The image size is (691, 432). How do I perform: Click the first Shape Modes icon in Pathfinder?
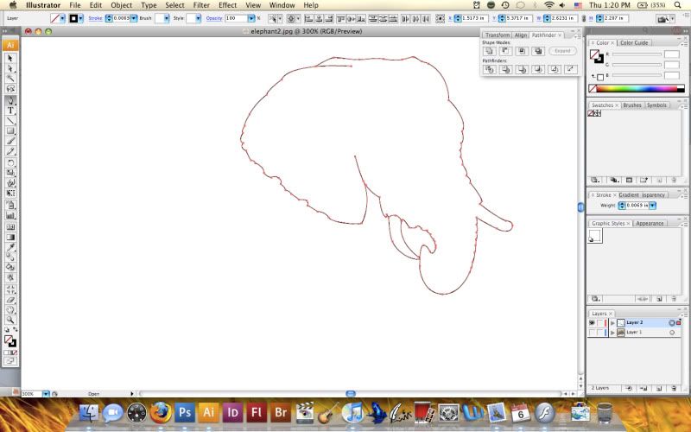489,51
